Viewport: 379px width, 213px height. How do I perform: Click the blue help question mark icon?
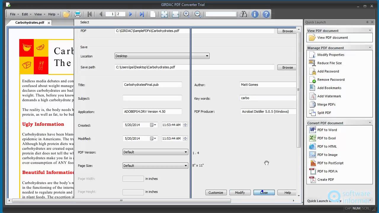coord(266,14)
